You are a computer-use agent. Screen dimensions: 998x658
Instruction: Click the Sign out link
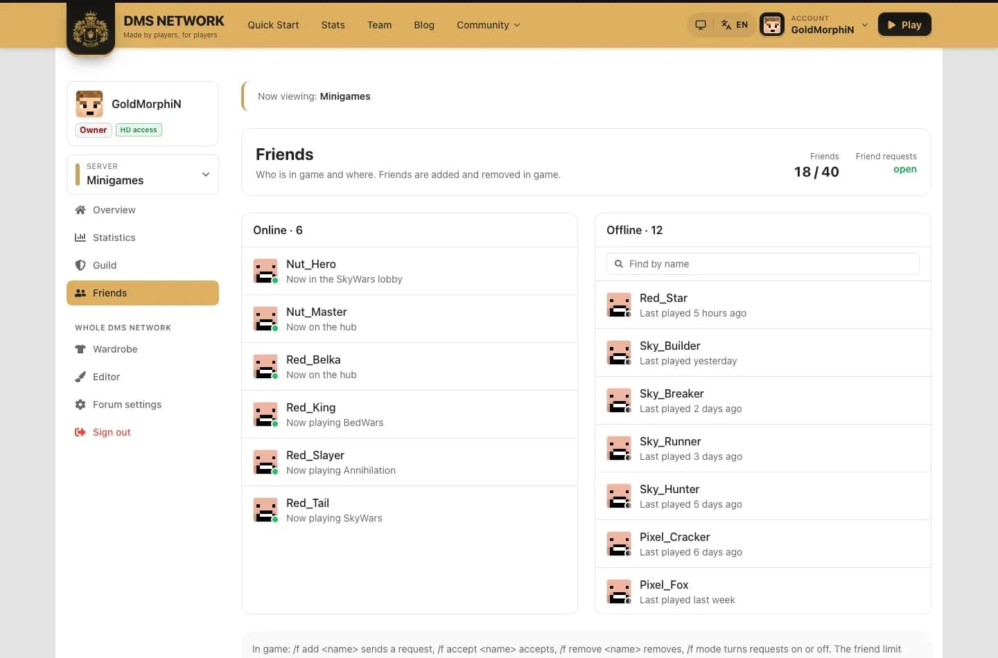pyautogui.click(x=143, y=432)
